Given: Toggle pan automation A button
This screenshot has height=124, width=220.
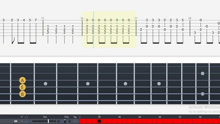Looking at the screenshot, I should 69,121.
